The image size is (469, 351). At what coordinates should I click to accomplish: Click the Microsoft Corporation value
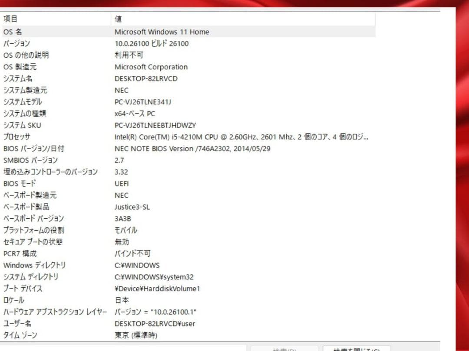click(x=151, y=67)
